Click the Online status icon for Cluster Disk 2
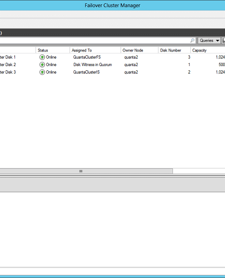This screenshot has height=278, width=225. (x=42, y=65)
